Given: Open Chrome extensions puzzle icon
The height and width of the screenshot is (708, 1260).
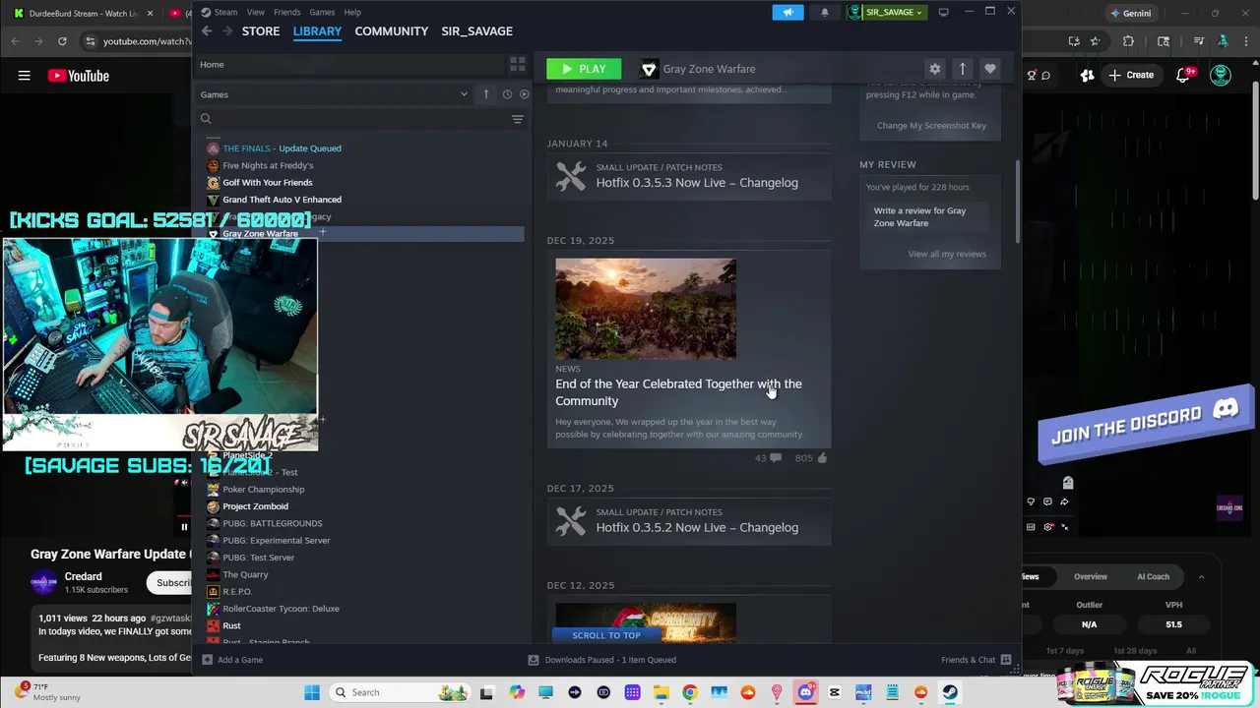Looking at the screenshot, I should pyautogui.click(x=1128, y=41).
